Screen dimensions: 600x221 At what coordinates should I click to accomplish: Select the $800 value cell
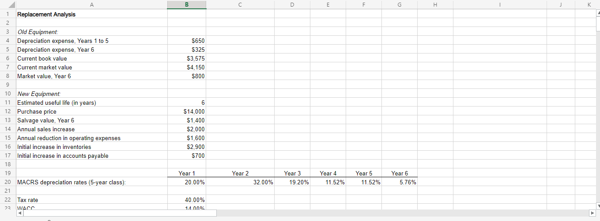point(186,76)
